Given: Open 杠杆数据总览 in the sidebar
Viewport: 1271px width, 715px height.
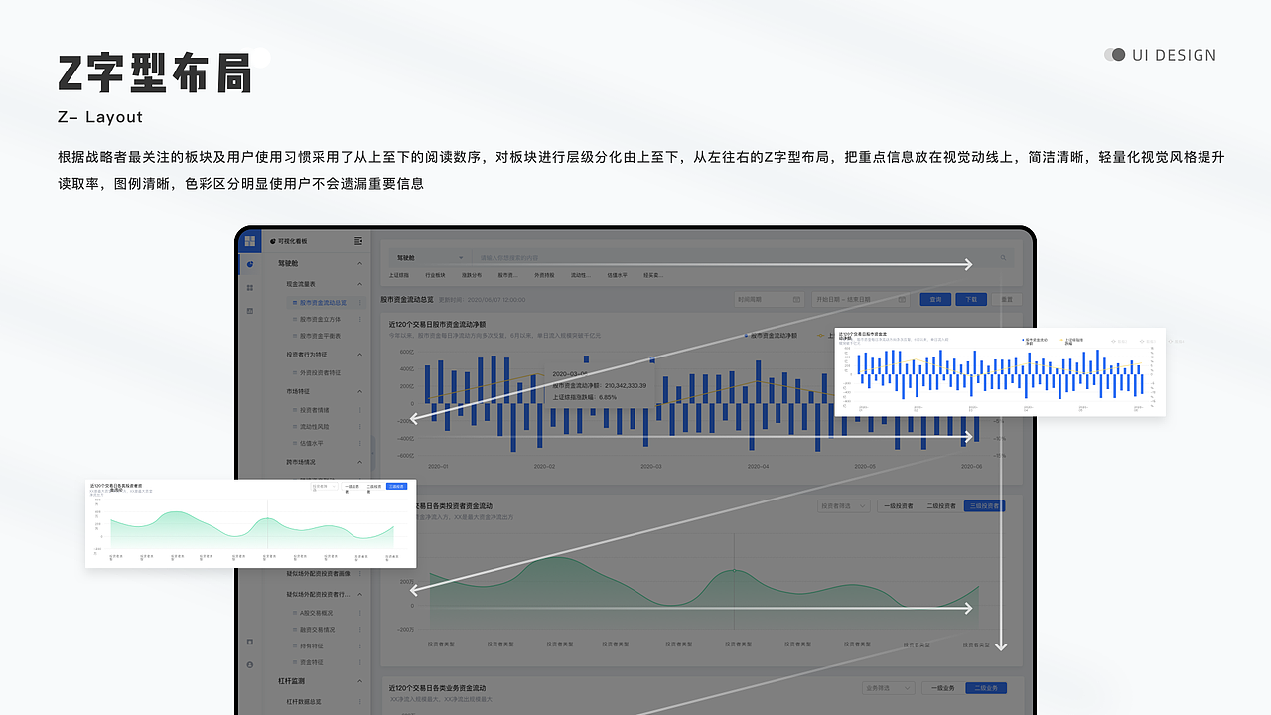Looking at the screenshot, I should point(306,702).
